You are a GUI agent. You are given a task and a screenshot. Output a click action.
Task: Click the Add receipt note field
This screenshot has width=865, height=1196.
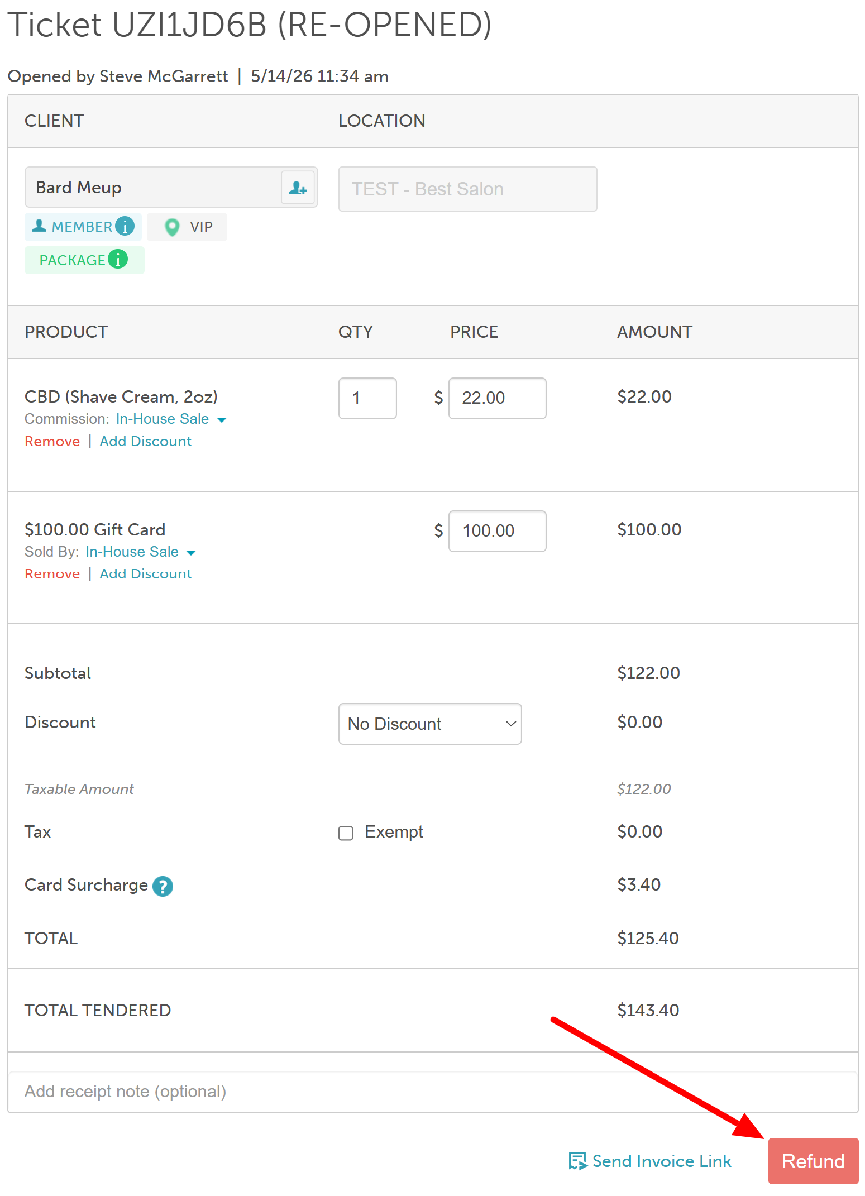click(x=433, y=1092)
